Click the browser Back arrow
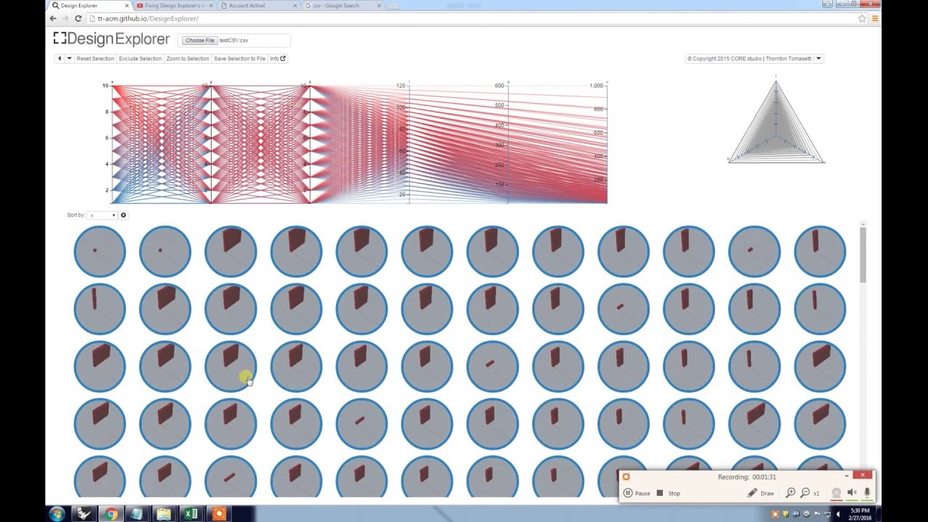This screenshot has width=928, height=522. (x=53, y=18)
